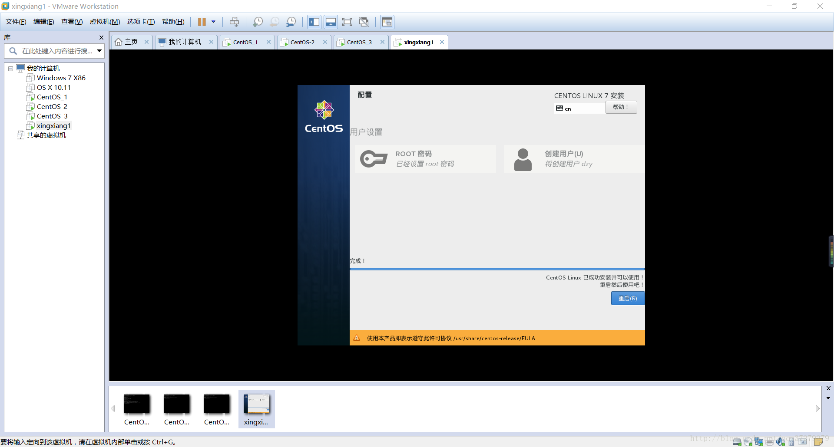Click the network adapter status icon
Viewport: 834px width, 447px height.
[759, 442]
